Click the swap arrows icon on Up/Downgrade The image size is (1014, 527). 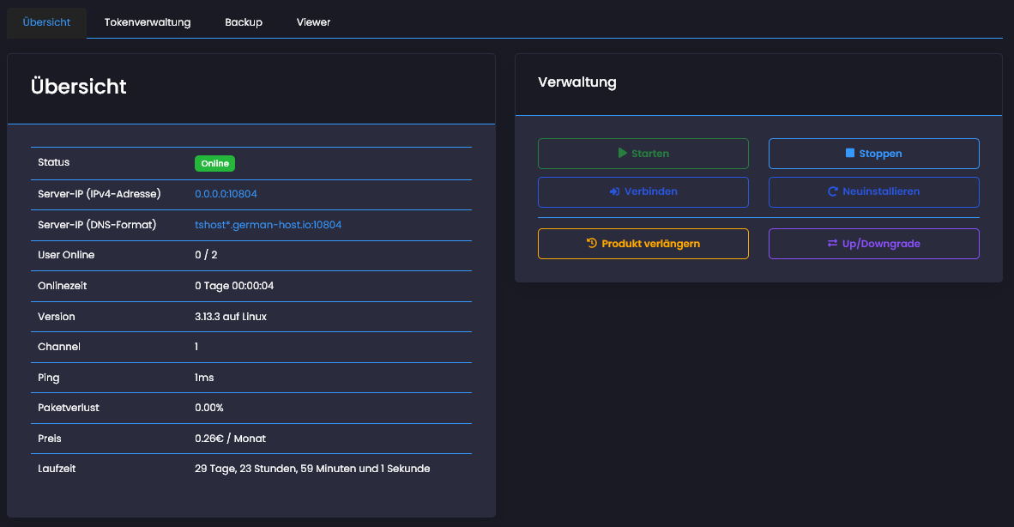832,244
